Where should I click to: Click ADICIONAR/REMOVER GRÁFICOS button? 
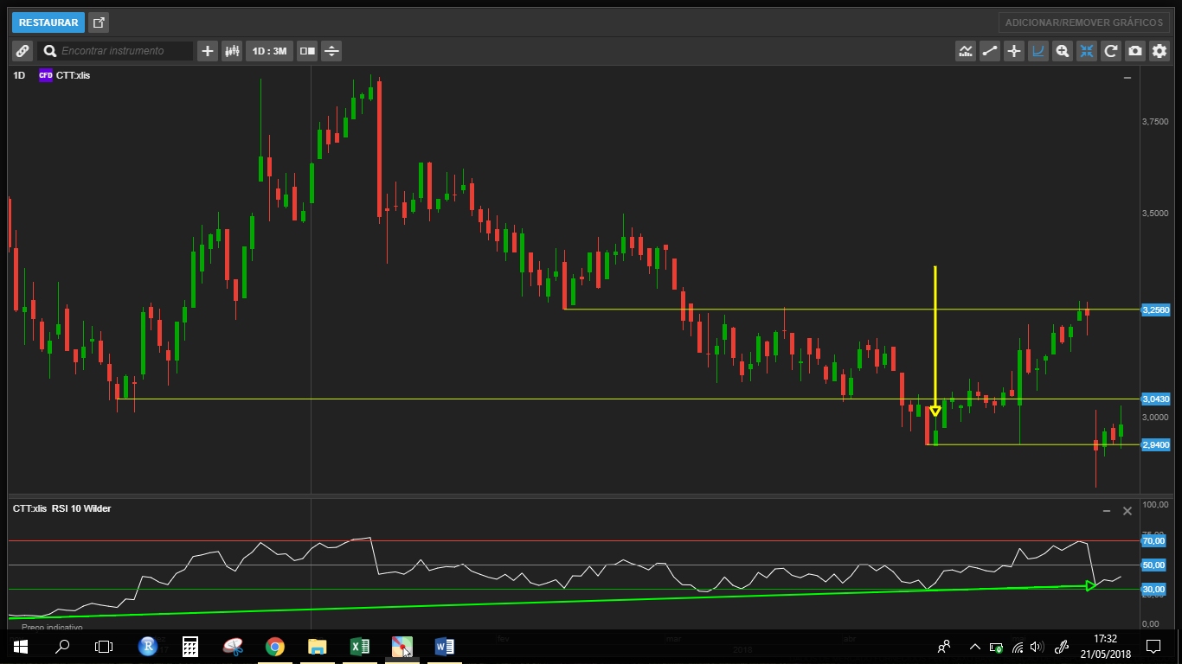[x=1083, y=22]
